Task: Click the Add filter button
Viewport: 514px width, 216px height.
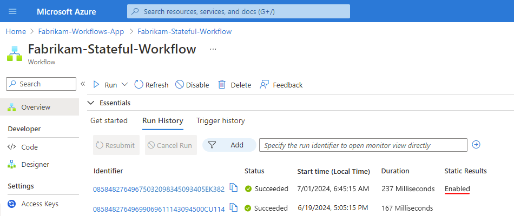Action: coord(229,145)
